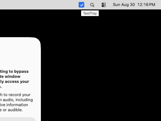
Task: Open Spotlight search magnifier icon
Action: coord(92,5)
